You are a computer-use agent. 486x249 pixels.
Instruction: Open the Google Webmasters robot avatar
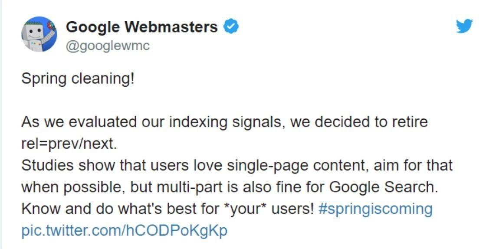[x=39, y=34]
